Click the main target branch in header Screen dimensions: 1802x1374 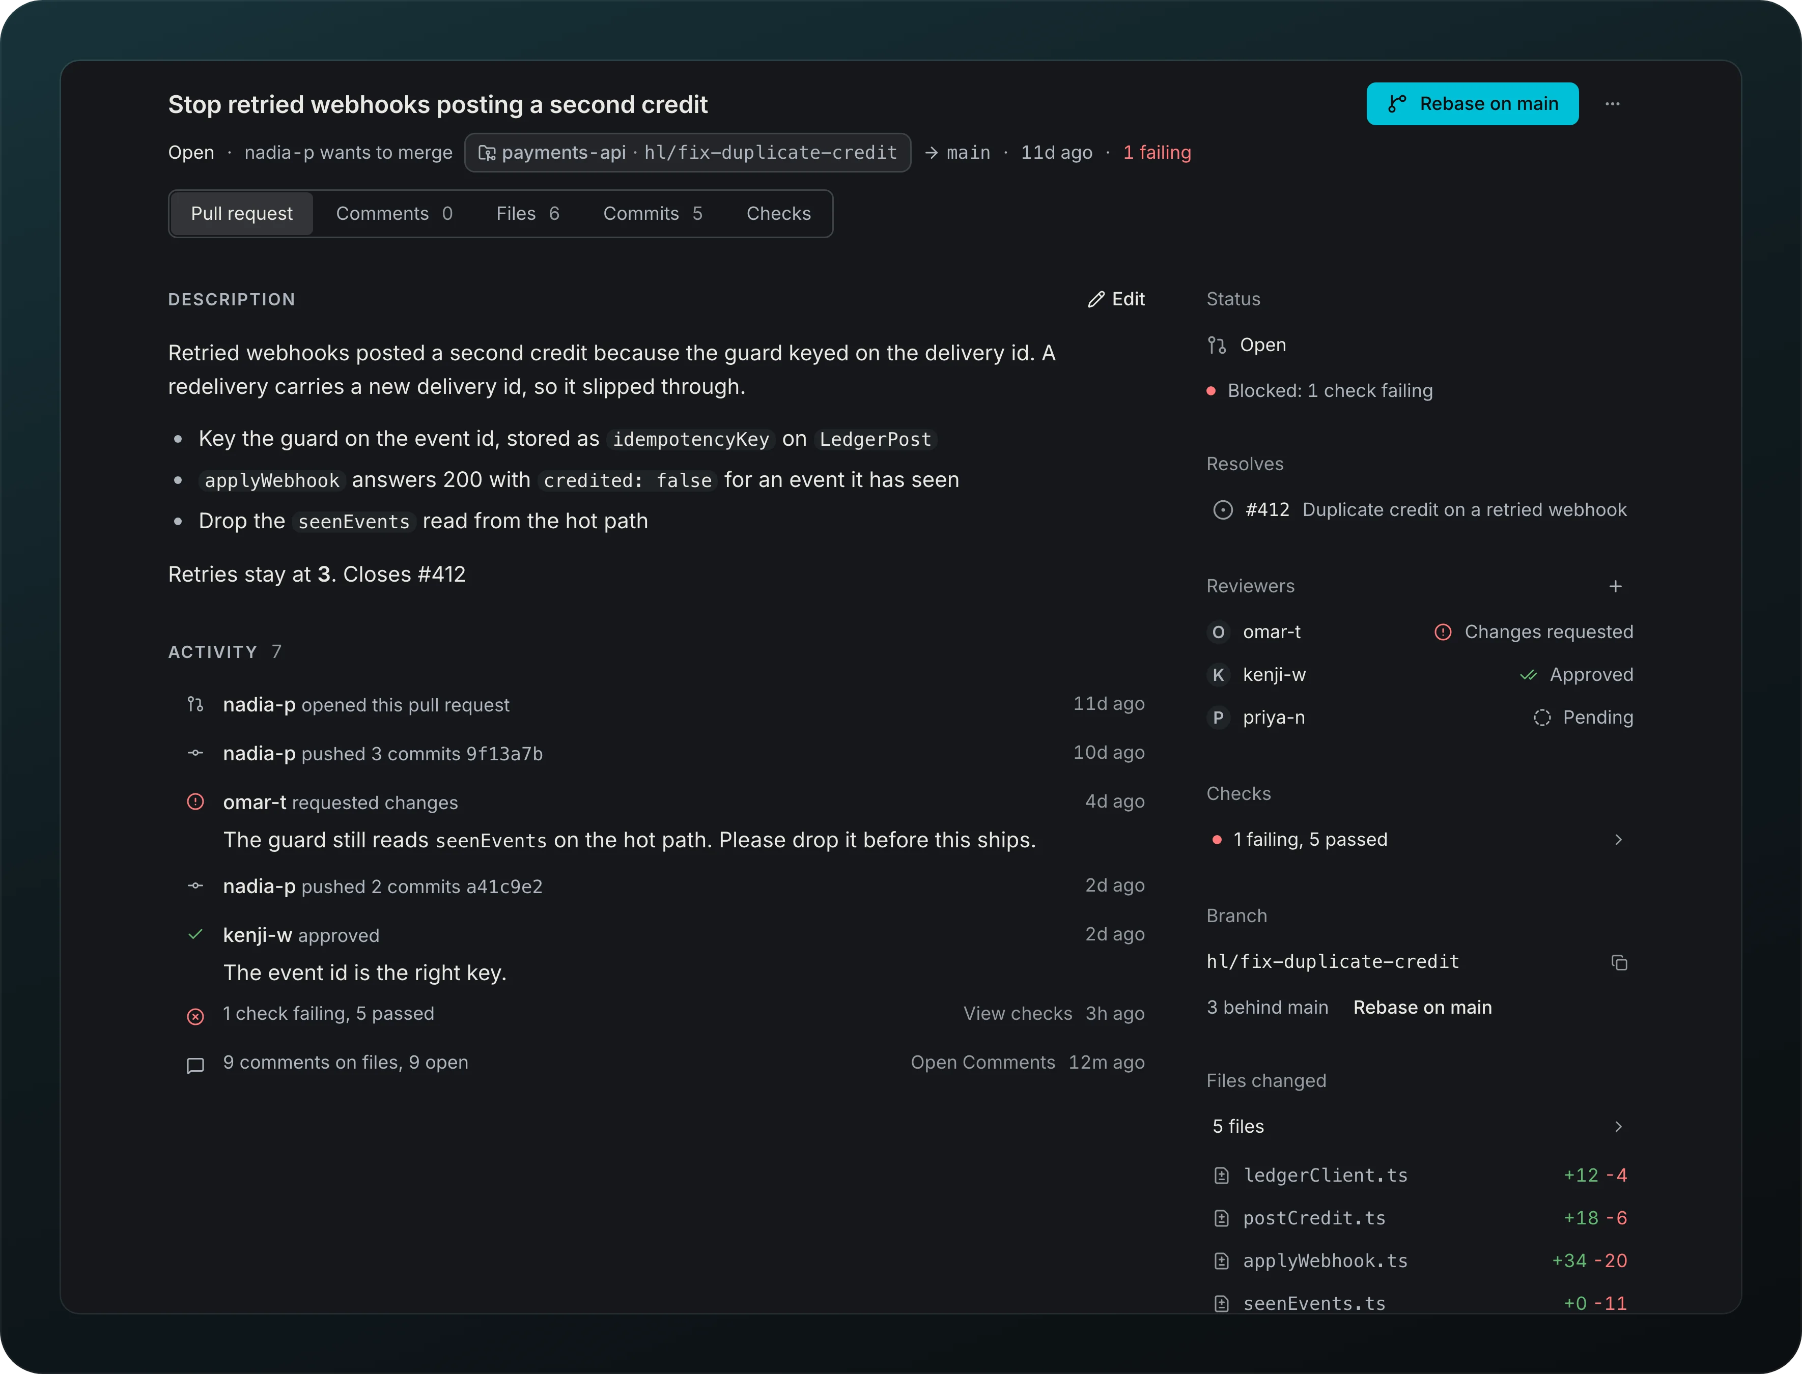click(x=969, y=153)
